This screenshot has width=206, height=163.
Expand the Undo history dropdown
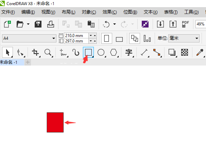[115, 24]
